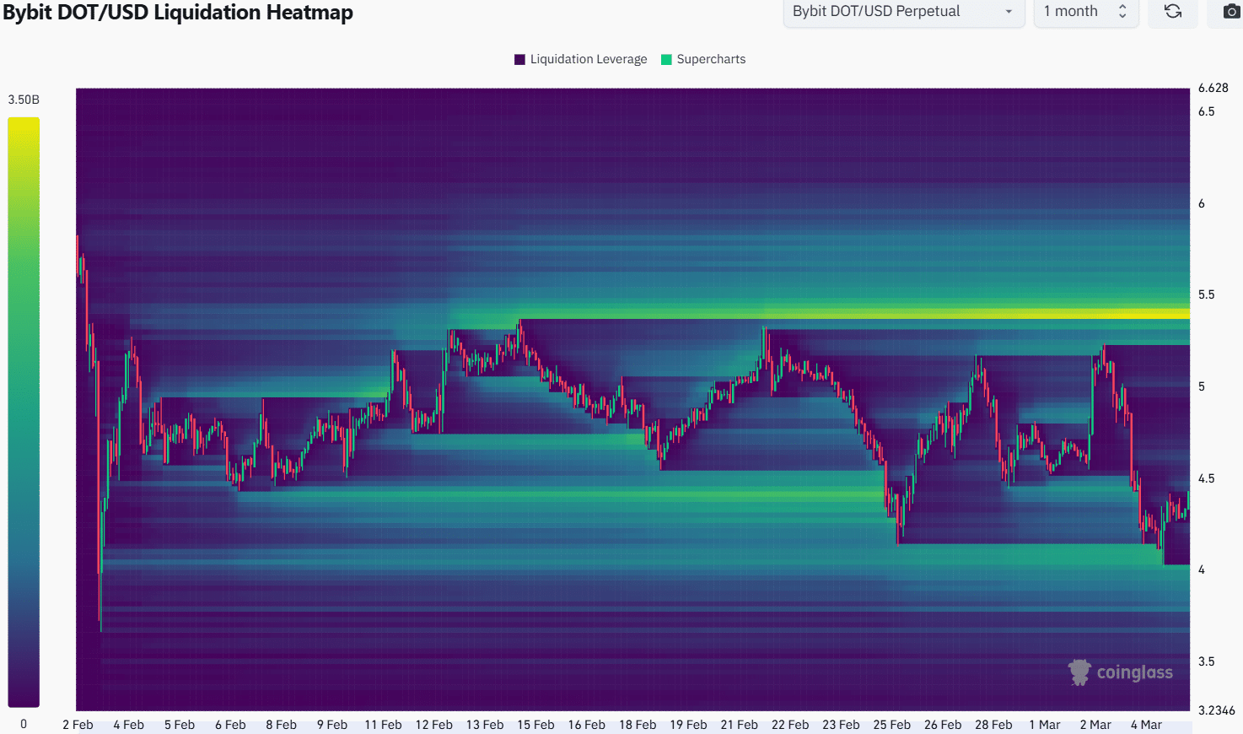Click the 6 Feb date axis label
The height and width of the screenshot is (734, 1243).
230,725
